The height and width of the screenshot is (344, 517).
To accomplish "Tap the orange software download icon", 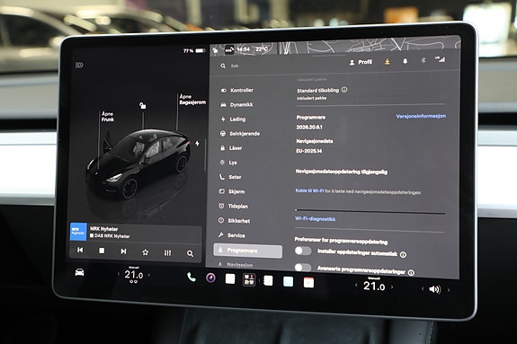I will click(x=388, y=62).
